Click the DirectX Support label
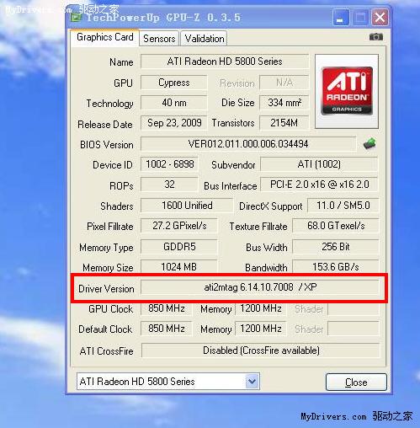The height and width of the screenshot is (428, 420). [270, 206]
